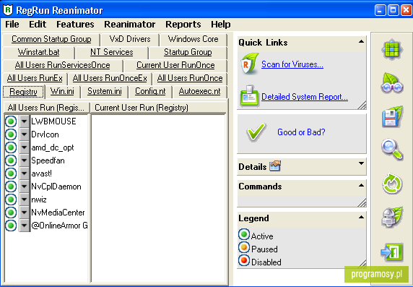Click the leaf with glasses sidebar icon

392,83
